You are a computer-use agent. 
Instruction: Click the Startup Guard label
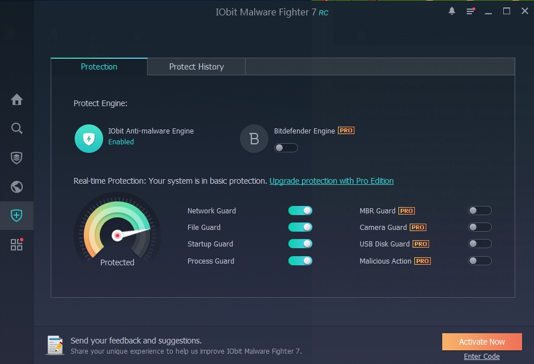point(210,244)
